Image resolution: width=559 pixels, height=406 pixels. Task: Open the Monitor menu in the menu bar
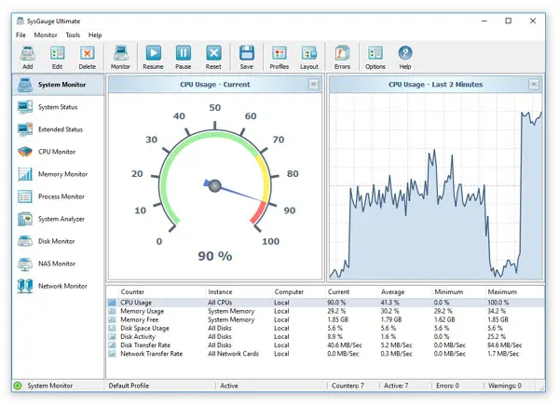coord(46,34)
